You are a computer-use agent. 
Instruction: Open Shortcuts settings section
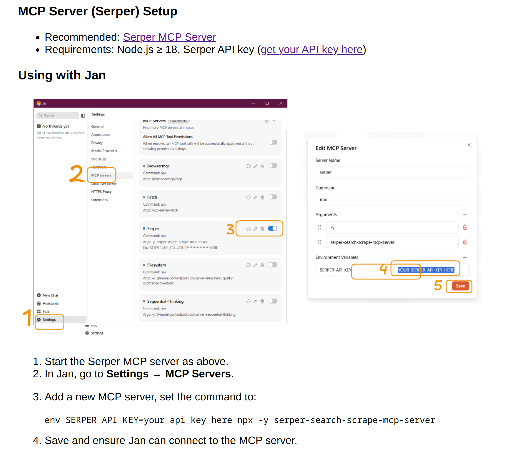point(99,159)
